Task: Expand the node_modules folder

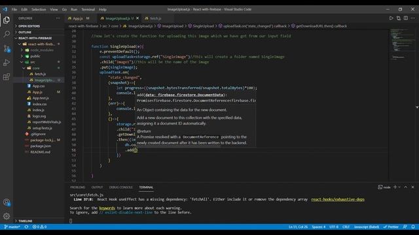Action: [x=39, y=50]
